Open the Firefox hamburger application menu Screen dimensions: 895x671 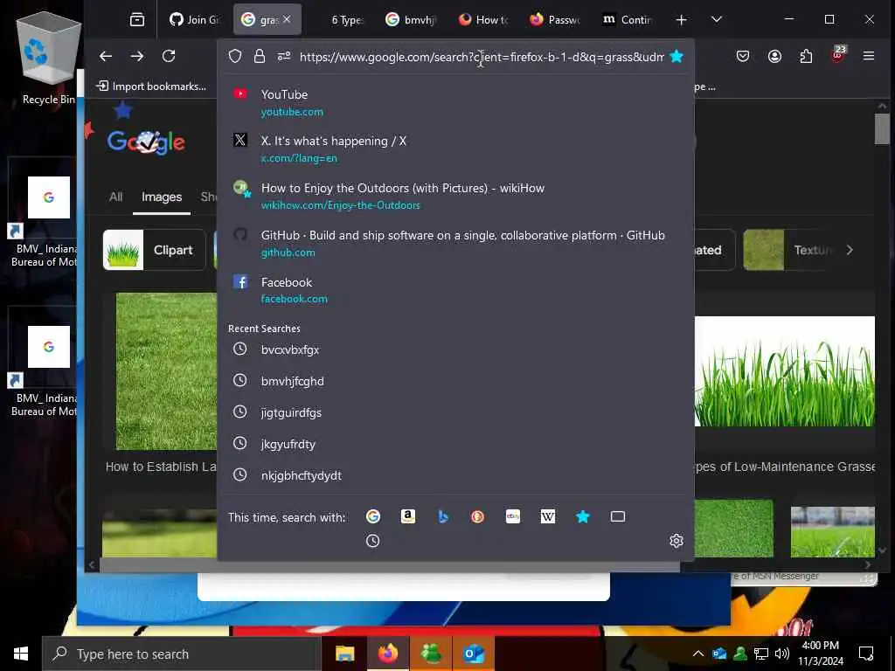tap(869, 56)
